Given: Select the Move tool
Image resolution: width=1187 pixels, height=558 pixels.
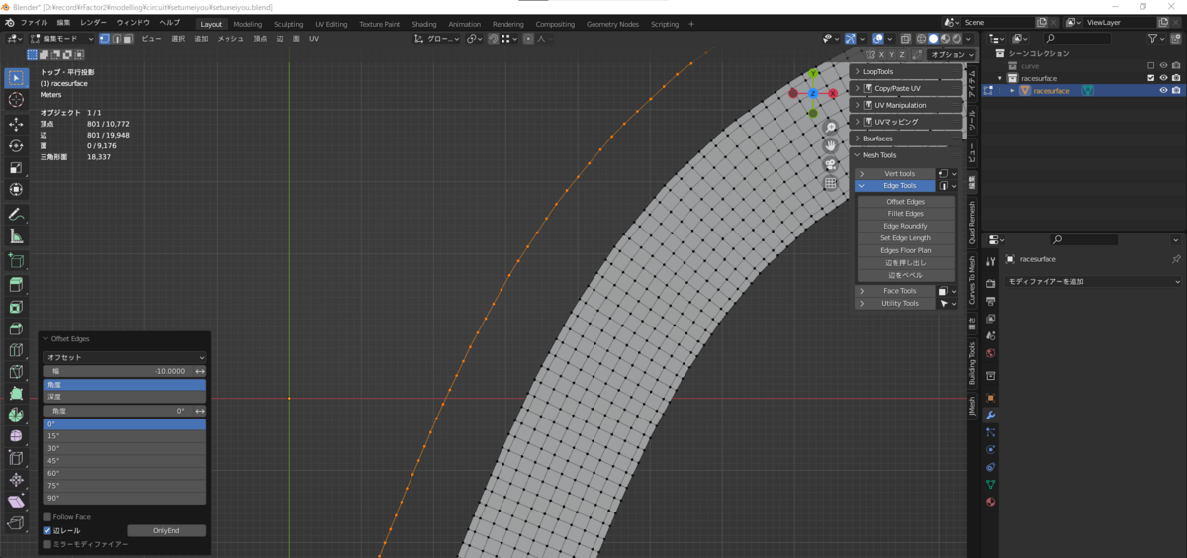Looking at the screenshot, I should pyautogui.click(x=17, y=124).
